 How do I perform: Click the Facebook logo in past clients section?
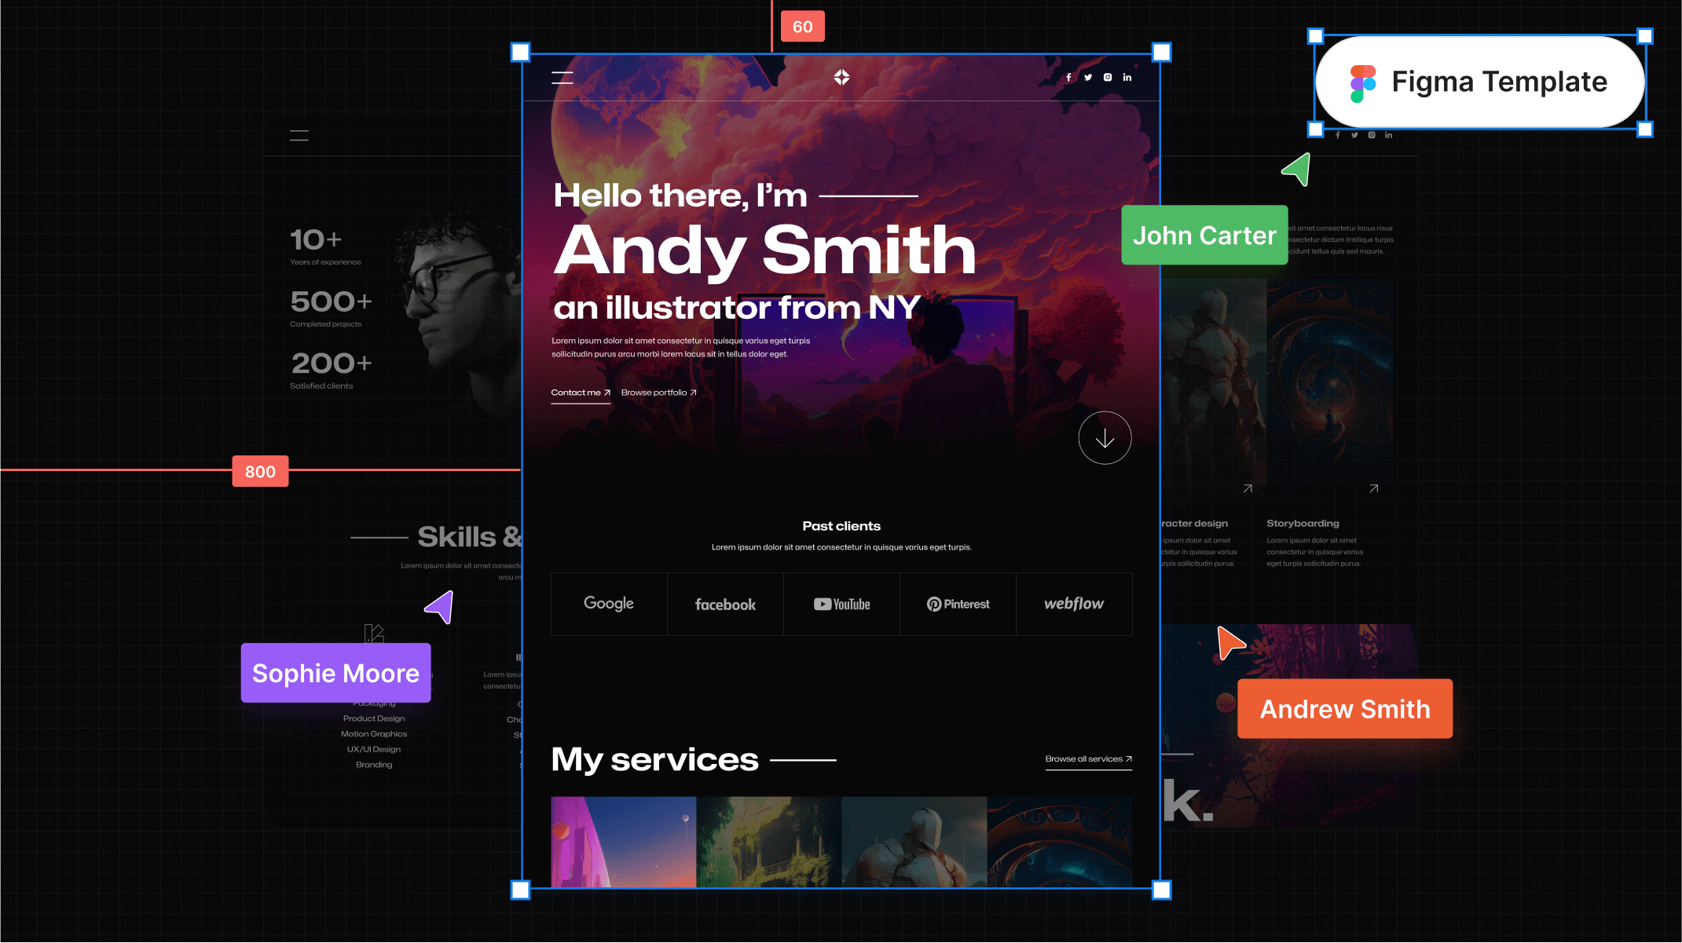(724, 602)
